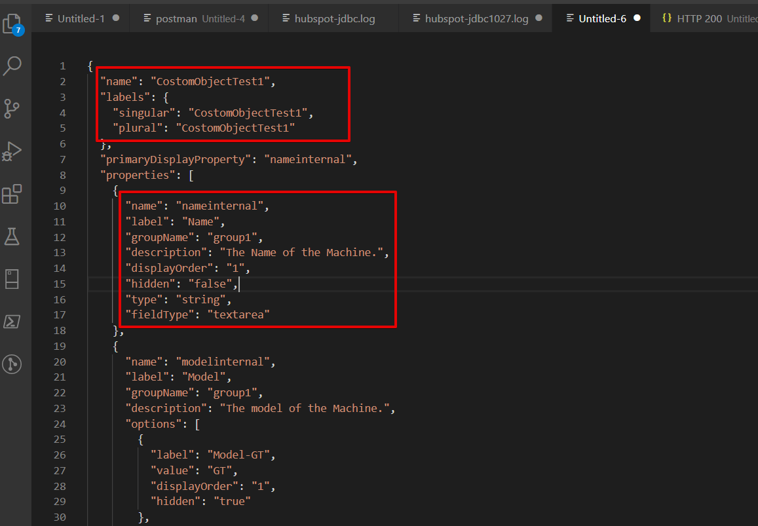The height and width of the screenshot is (526, 758).
Task: Close Untitled-1 via its unsaved dot
Action: (x=116, y=18)
